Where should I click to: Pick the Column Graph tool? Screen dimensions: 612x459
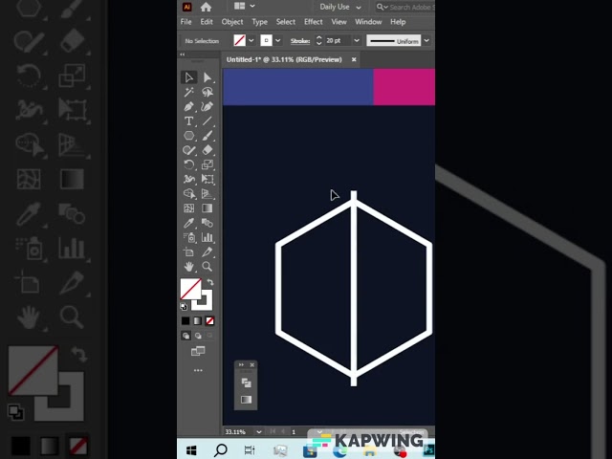click(208, 237)
